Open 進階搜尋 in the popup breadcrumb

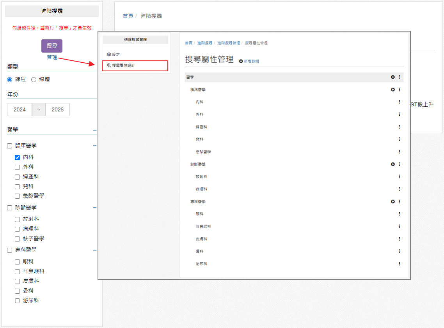click(205, 43)
